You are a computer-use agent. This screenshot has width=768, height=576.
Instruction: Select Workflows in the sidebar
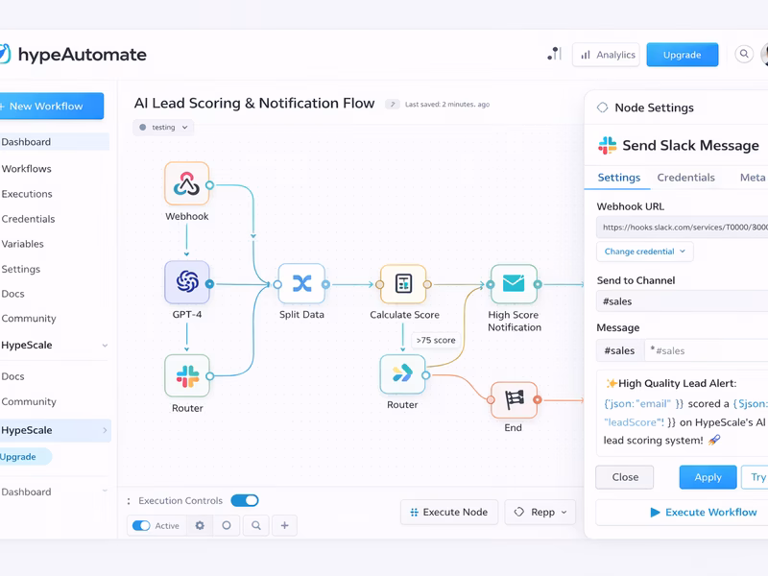point(26,168)
